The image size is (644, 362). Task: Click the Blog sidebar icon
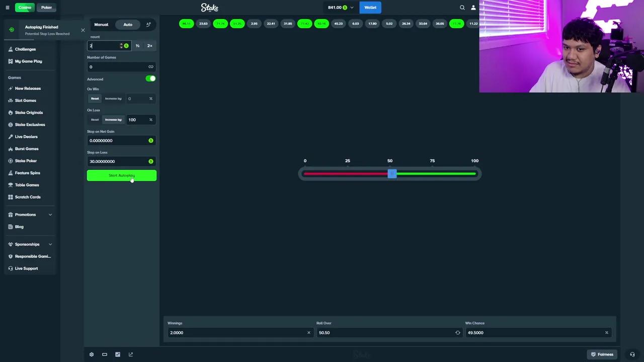(11, 227)
